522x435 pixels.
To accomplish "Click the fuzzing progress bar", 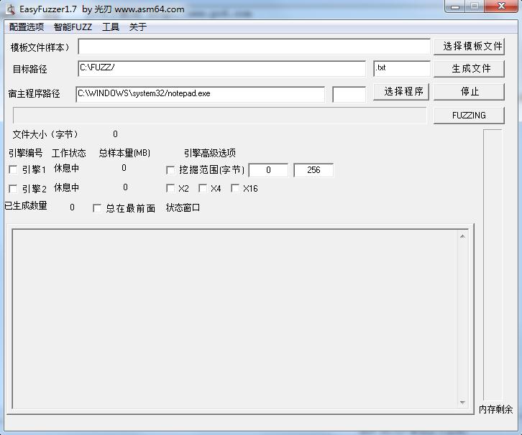I will coord(220,116).
